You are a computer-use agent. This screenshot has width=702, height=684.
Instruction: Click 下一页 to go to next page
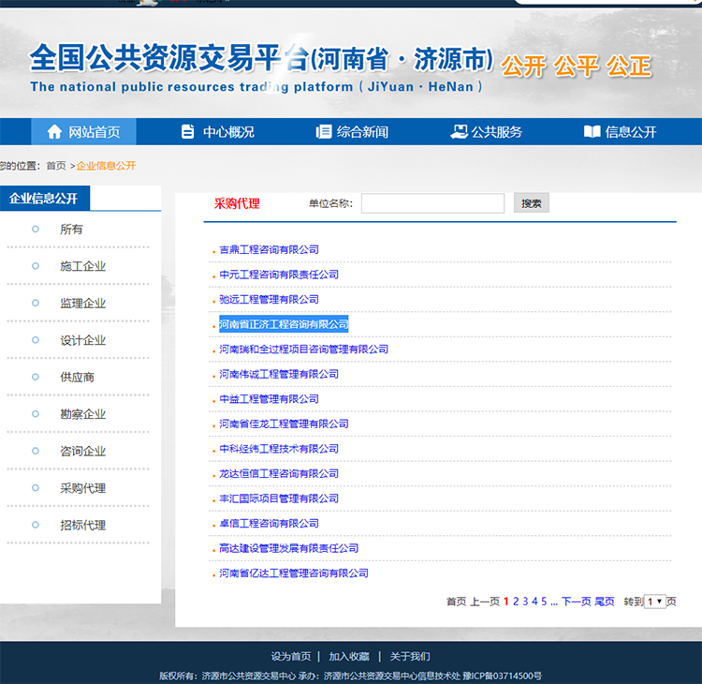point(576,602)
